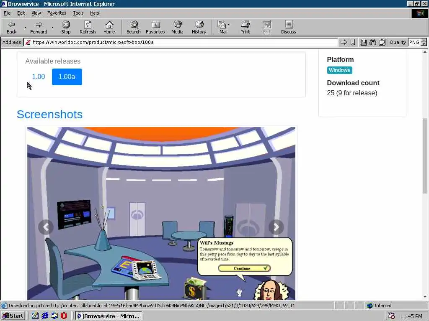The height and width of the screenshot is (321, 429).
Task: Click the Windows platform badge
Action: coord(339,70)
